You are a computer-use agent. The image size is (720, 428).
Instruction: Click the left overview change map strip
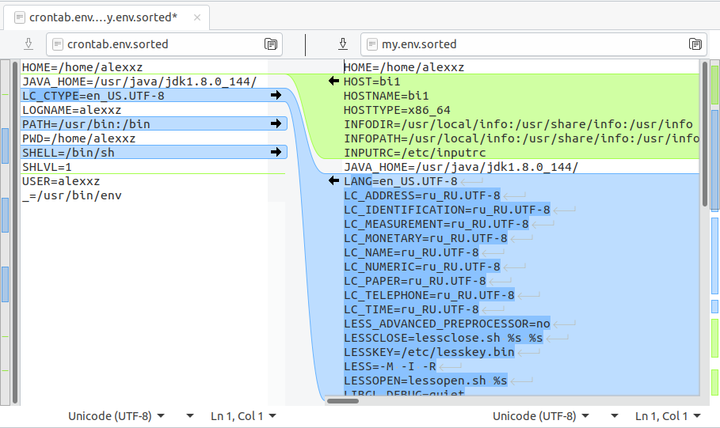[x=5, y=232]
